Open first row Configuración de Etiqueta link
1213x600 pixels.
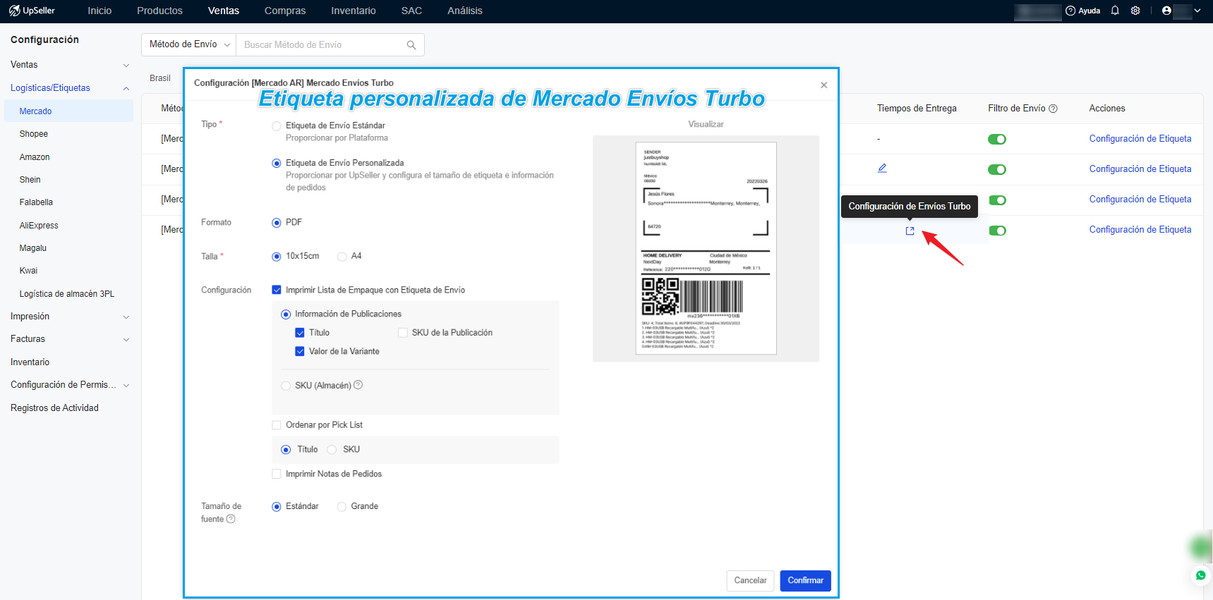pos(1140,139)
